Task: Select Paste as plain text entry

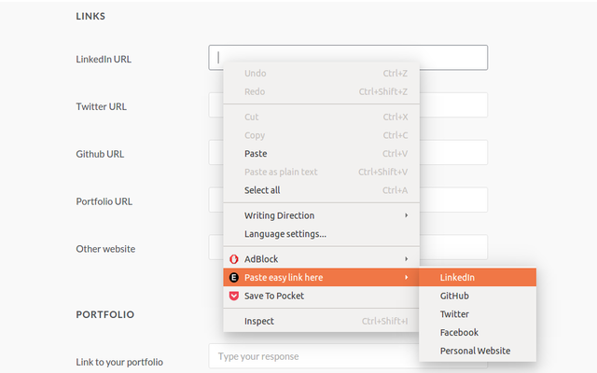Action: pyautogui.click(x=321, y=172)
